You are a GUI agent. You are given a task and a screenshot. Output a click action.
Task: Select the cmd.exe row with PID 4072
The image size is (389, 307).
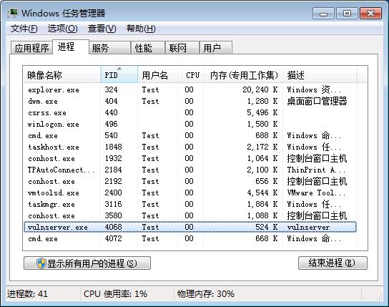point(190,238)
